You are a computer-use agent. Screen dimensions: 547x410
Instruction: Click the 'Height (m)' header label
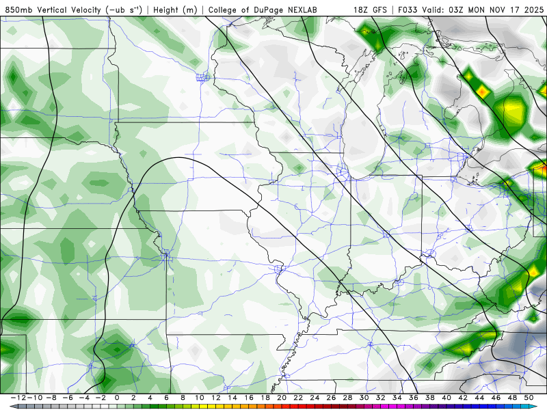[x=175, y=10]
